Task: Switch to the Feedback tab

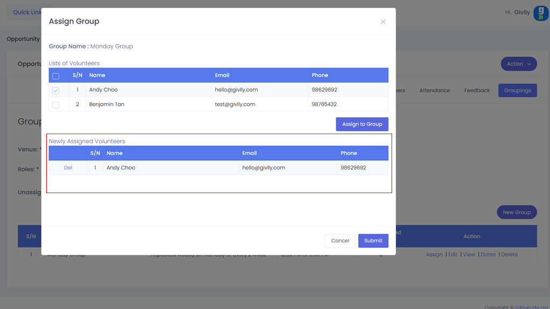Action: [476, 91]
